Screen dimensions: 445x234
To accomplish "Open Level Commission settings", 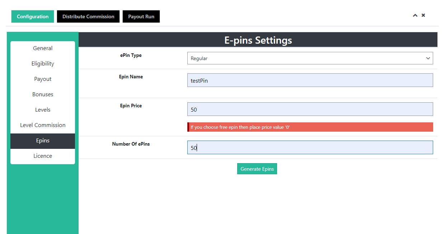I will coord(43,125).
